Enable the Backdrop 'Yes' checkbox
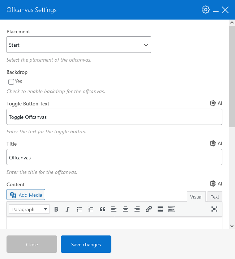This screenshot has width=235, height=259. click(11, 82)
